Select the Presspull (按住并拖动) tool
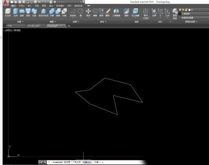Image resolution: width=209 pixels, height=165 pixels. [x=43, y=13]
